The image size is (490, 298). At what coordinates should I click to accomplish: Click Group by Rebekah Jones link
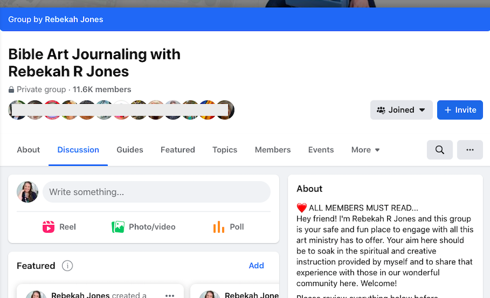pyautogui.click(x=56, y=20)
